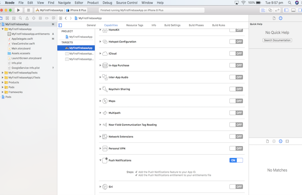Viewport: 302px width, 195px height.
Task: Expand the Frameworks group
Action: [2, 92]
